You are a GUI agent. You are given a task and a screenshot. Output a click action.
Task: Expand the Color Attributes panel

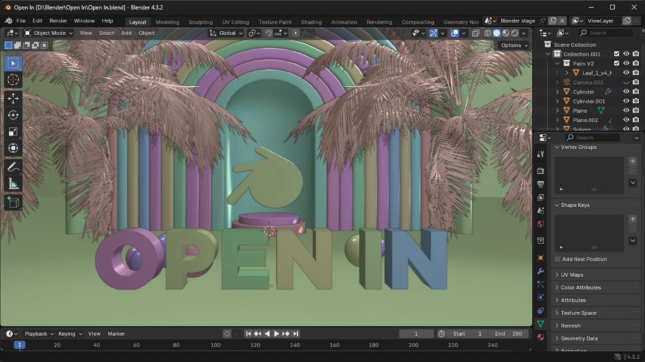580,288
